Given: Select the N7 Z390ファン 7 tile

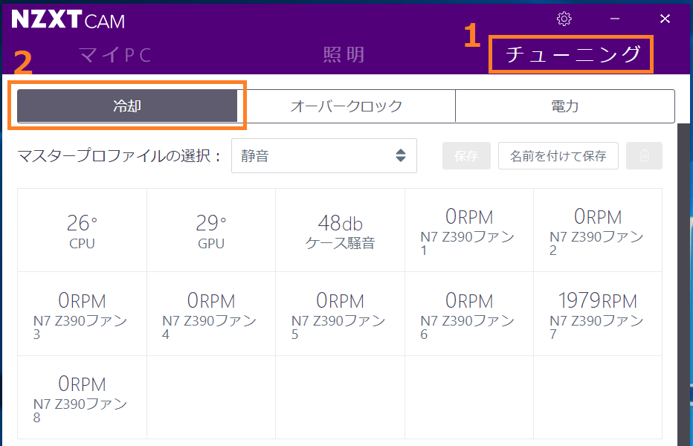Looking at the screenshot, I should point(598,314).
